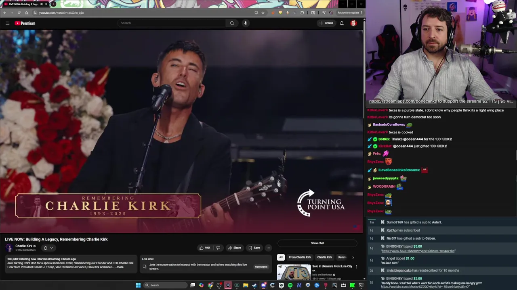Bookmark this page with star icon

263,12
